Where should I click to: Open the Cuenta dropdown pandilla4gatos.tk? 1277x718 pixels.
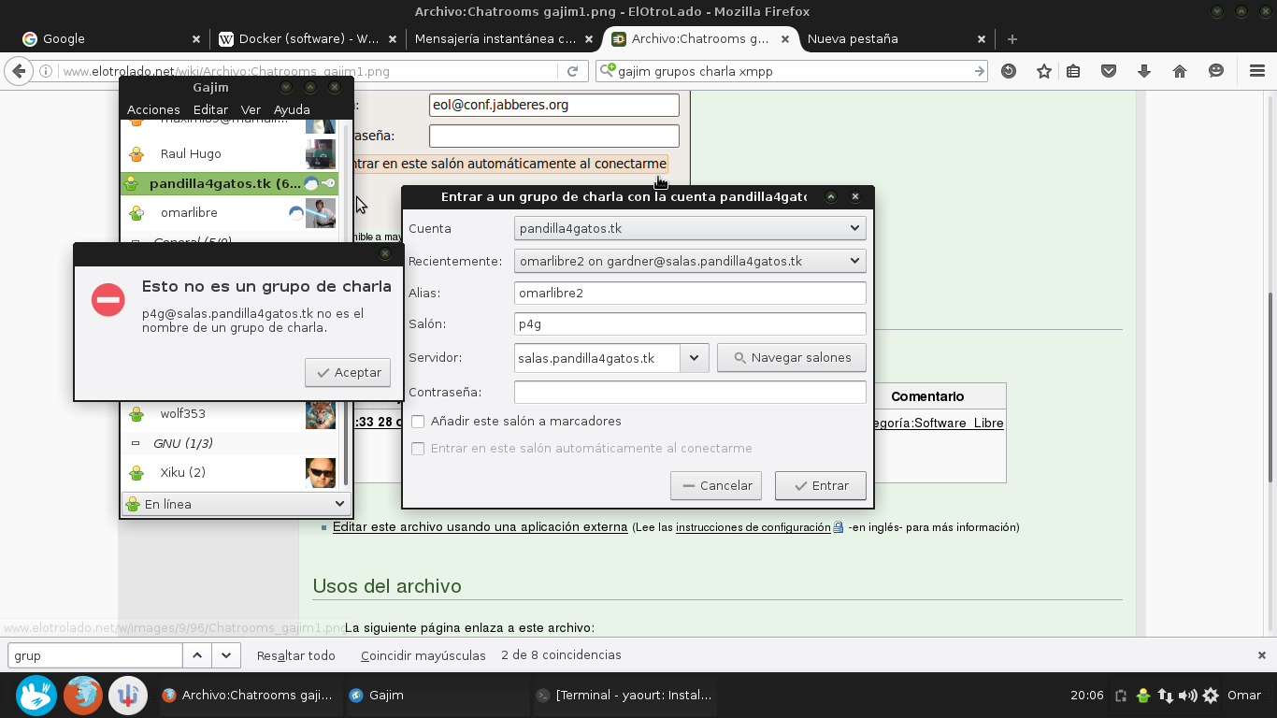[690, 228]
